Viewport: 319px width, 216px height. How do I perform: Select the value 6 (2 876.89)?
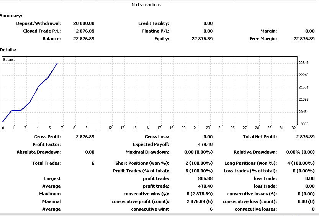(200, 194)
